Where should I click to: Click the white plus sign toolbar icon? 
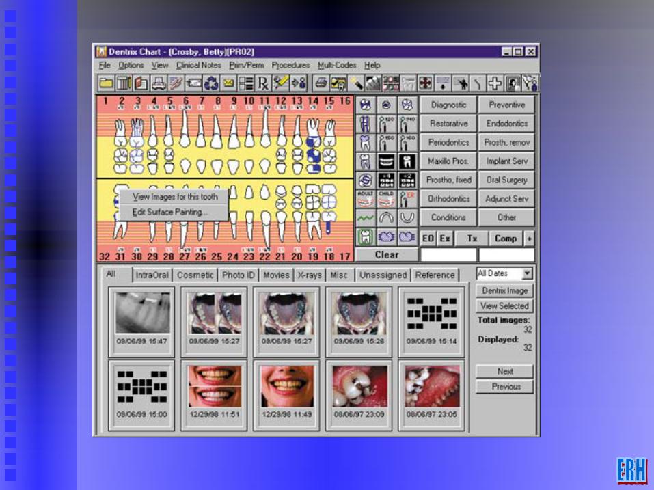point(495,83)
